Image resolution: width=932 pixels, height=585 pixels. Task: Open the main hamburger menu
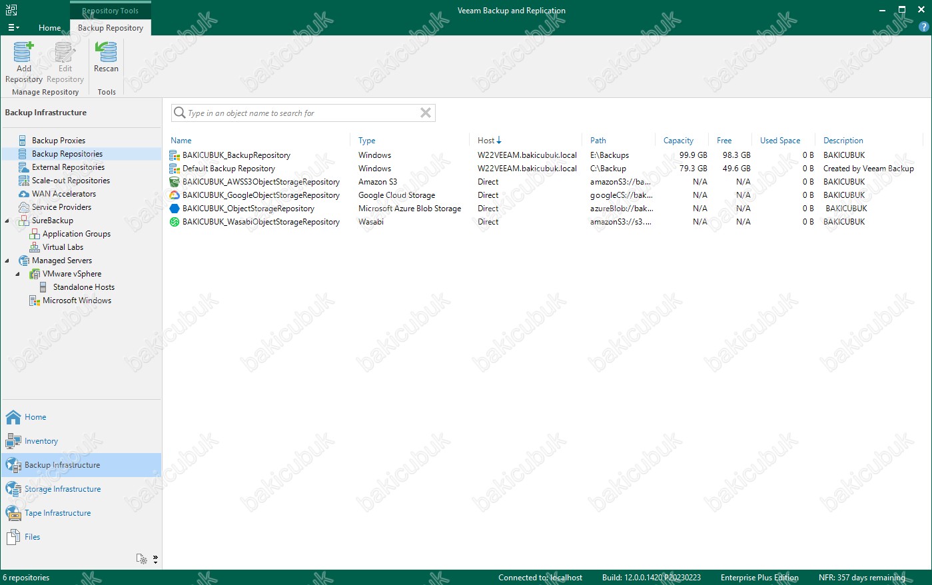[13, 27]
